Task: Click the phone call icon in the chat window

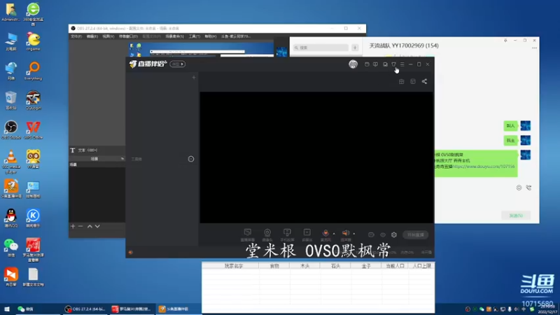Action: (528, 188)
